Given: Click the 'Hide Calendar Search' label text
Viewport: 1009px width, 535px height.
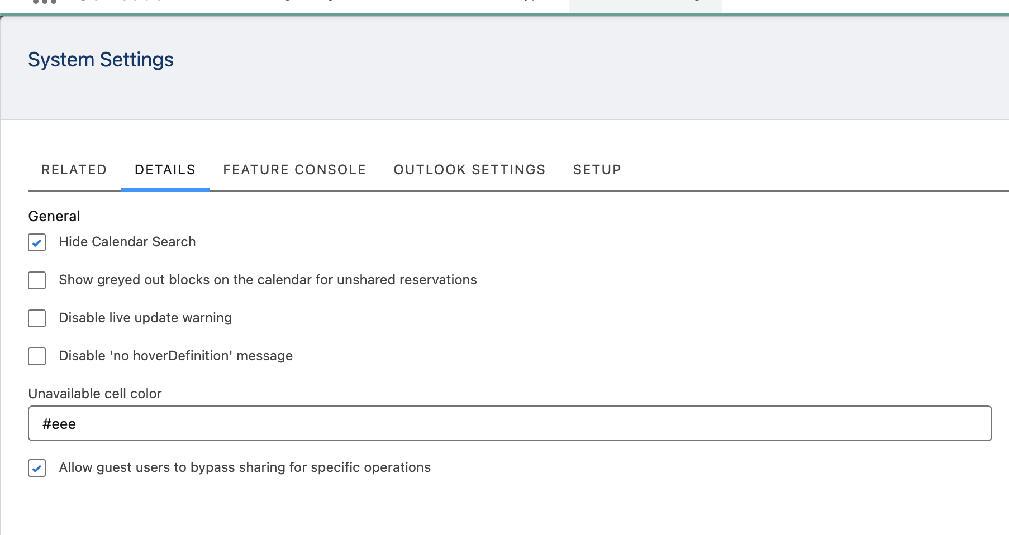Looking at the screenshot, I should click(127, 242).
